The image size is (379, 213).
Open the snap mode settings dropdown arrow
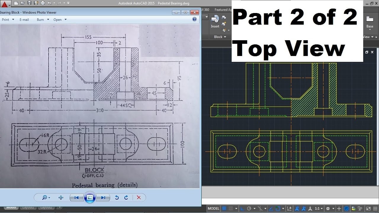click(236, 209)
